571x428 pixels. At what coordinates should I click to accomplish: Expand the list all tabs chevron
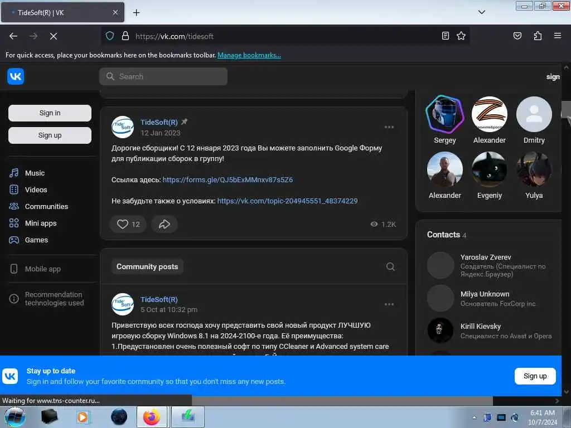(x=481, y=12)
